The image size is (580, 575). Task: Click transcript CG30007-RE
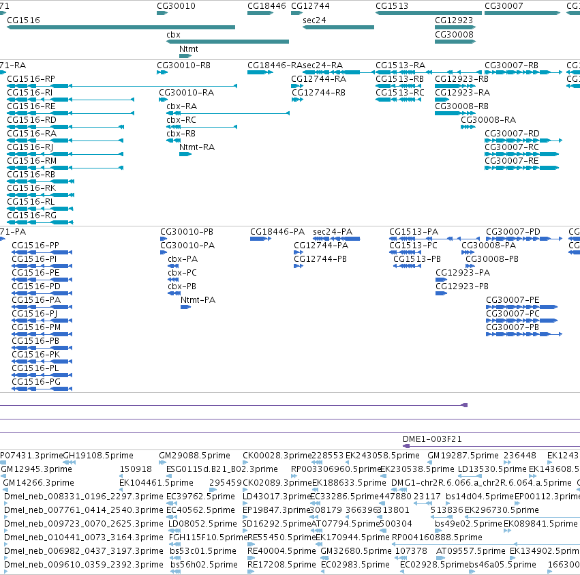(521, 168)
